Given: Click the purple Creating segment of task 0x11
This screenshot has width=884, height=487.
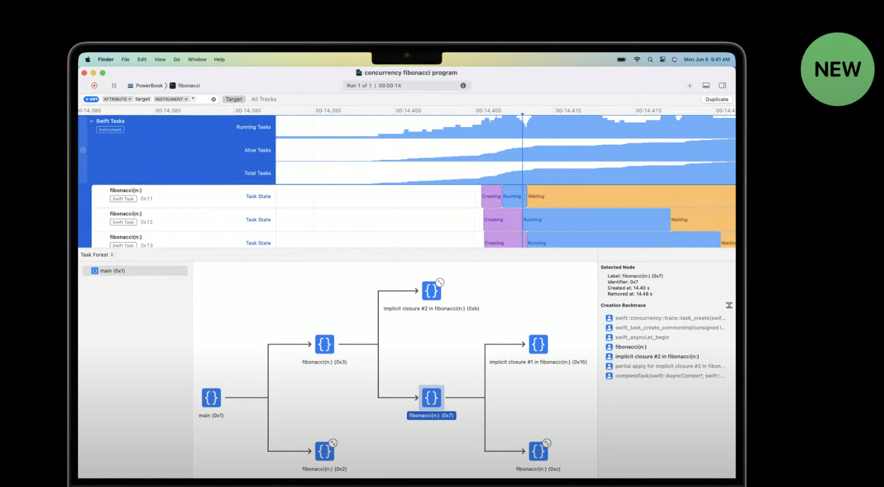Looking at the screenshot, I should [x=492, y=196].
